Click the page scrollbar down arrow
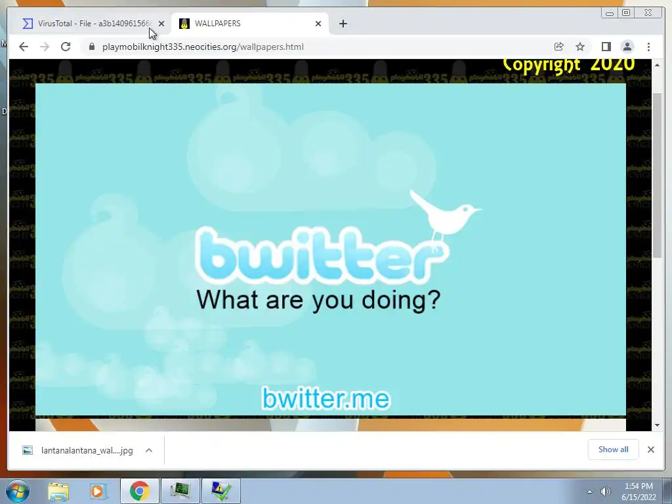Viewport: 672px width, 504px height. [658, 425]
